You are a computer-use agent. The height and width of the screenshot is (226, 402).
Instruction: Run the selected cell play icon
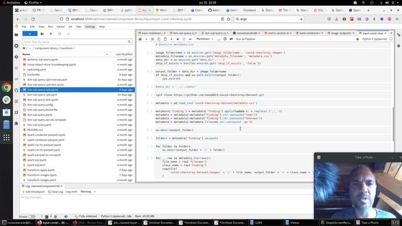pos(171,39)
